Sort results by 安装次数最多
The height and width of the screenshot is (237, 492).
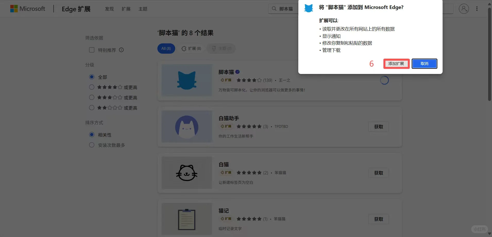click(x=91, y=145)
